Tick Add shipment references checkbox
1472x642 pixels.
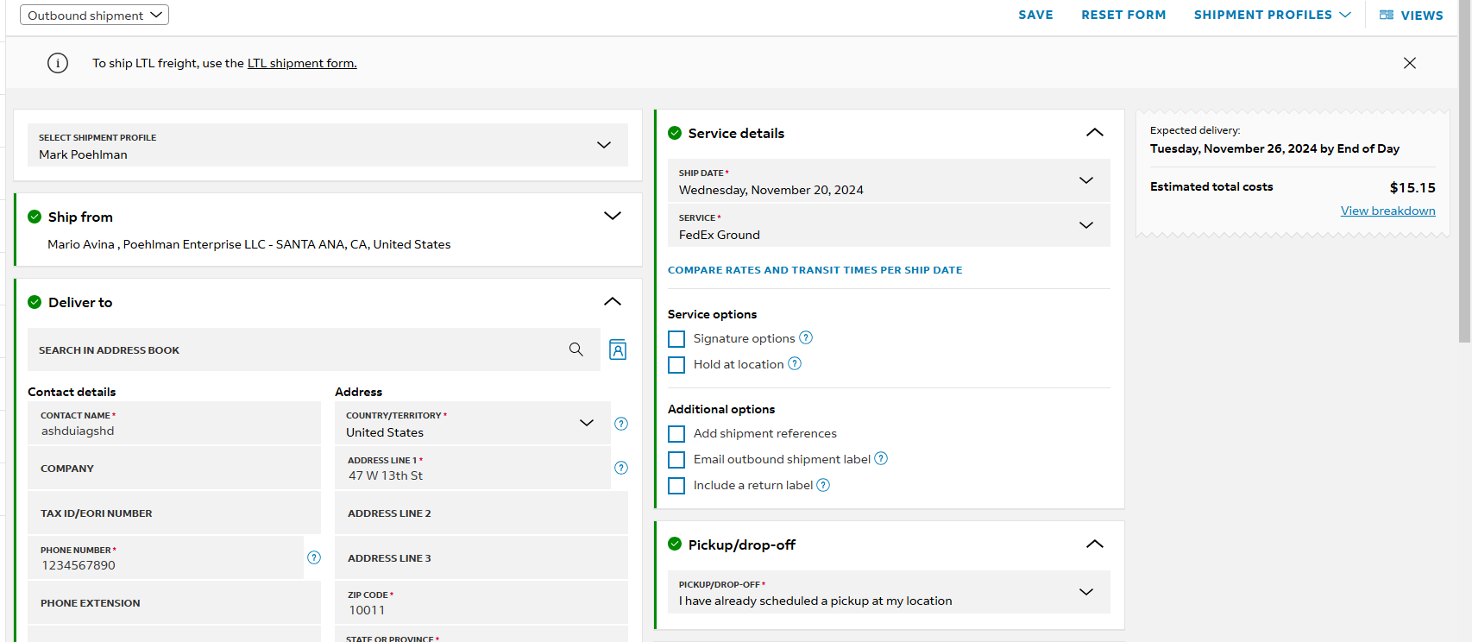676,434
